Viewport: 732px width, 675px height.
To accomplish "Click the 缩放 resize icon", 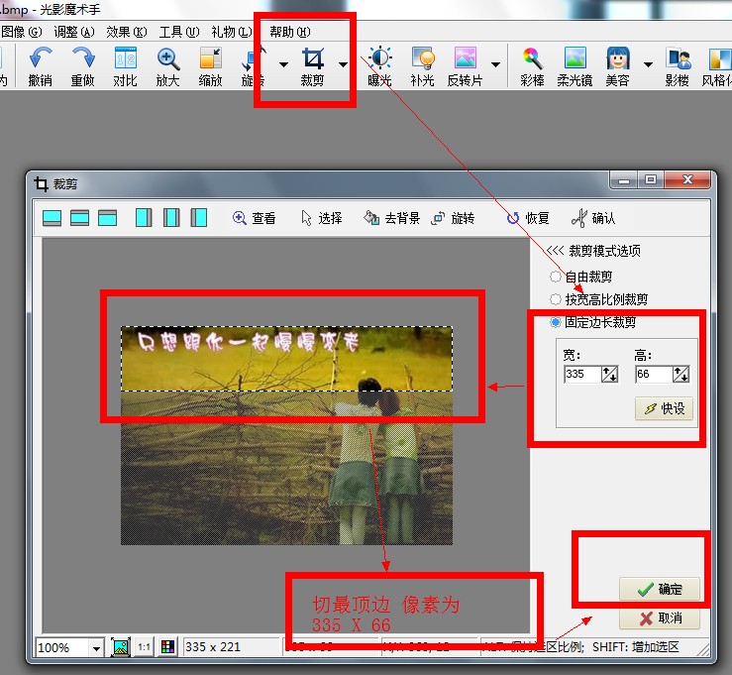I will (x=210, y=59).
